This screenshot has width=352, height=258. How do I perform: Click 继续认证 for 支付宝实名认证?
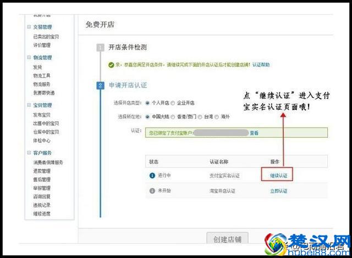279,176
